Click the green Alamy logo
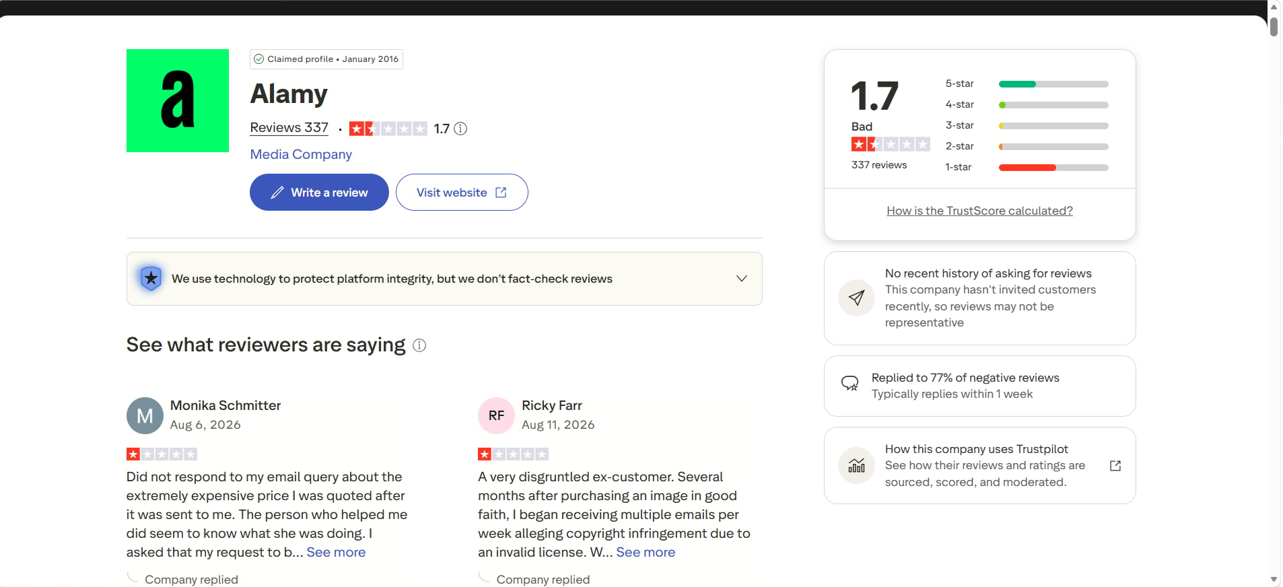The width and height of the screenshot is (1283, 587). tap(178, 100)
